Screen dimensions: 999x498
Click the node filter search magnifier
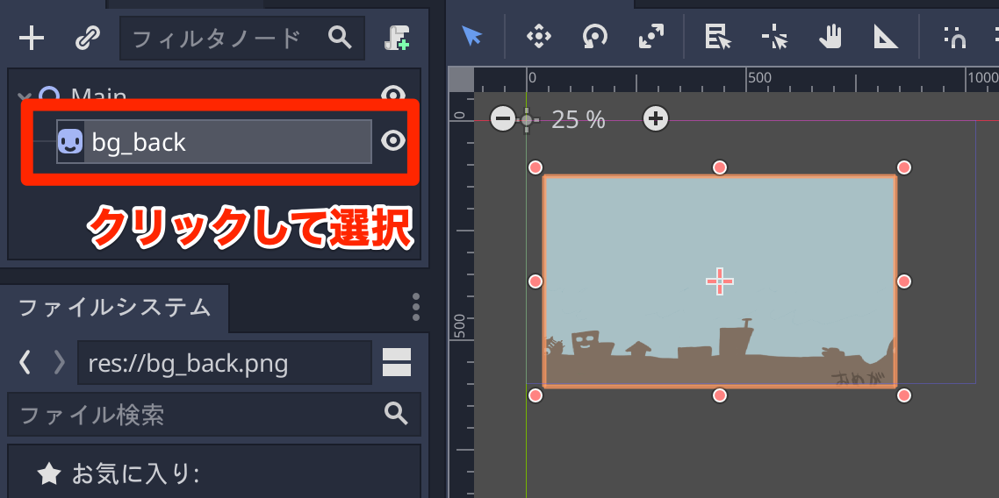point(340,39)
